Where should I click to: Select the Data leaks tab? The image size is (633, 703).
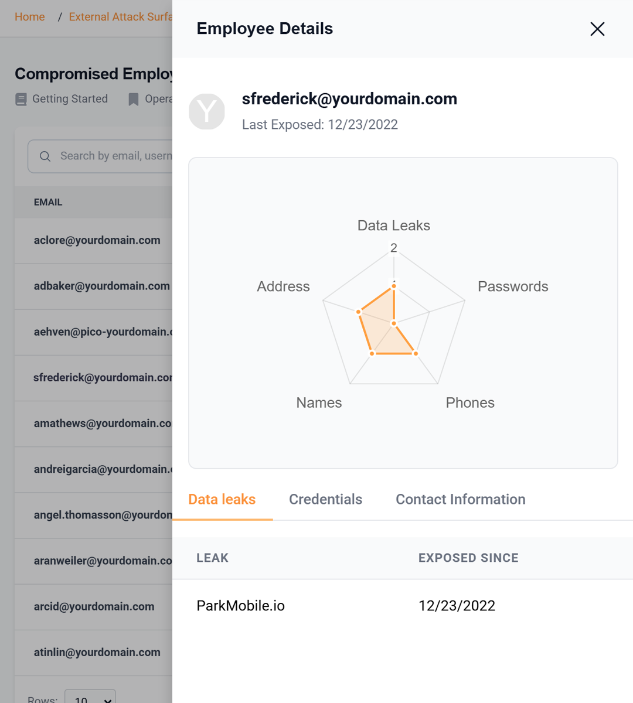[x=222, y=499]
